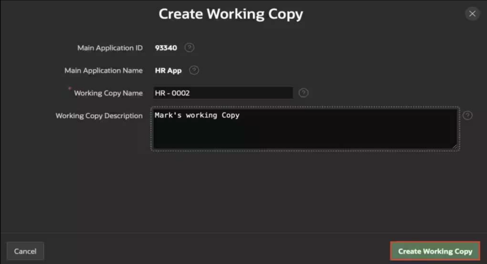Image resolution: width=487 pixels, height=264 pixels.
Task: Select the Main Application Name label
Action: pos(103,70)
